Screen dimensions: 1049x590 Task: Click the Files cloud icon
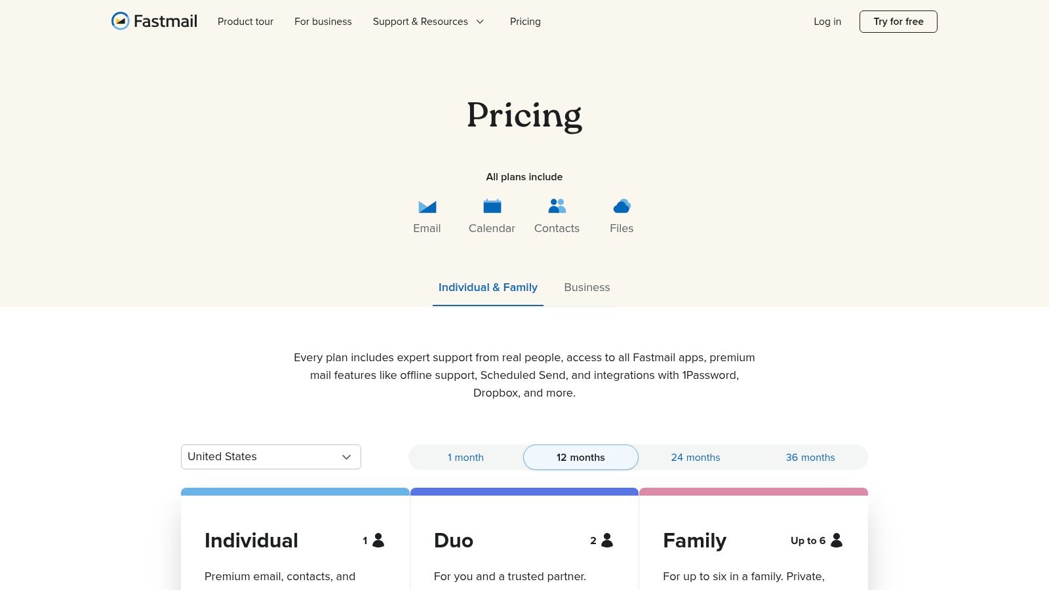622,206
